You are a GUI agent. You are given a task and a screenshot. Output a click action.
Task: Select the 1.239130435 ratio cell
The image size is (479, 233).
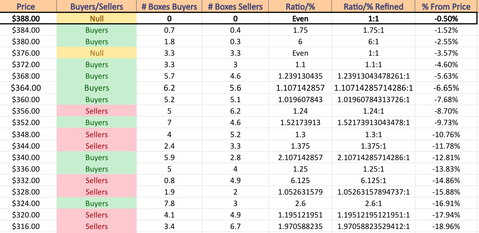pos(300,76)
